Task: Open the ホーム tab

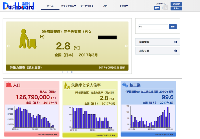Action: (x=50, y=6)
